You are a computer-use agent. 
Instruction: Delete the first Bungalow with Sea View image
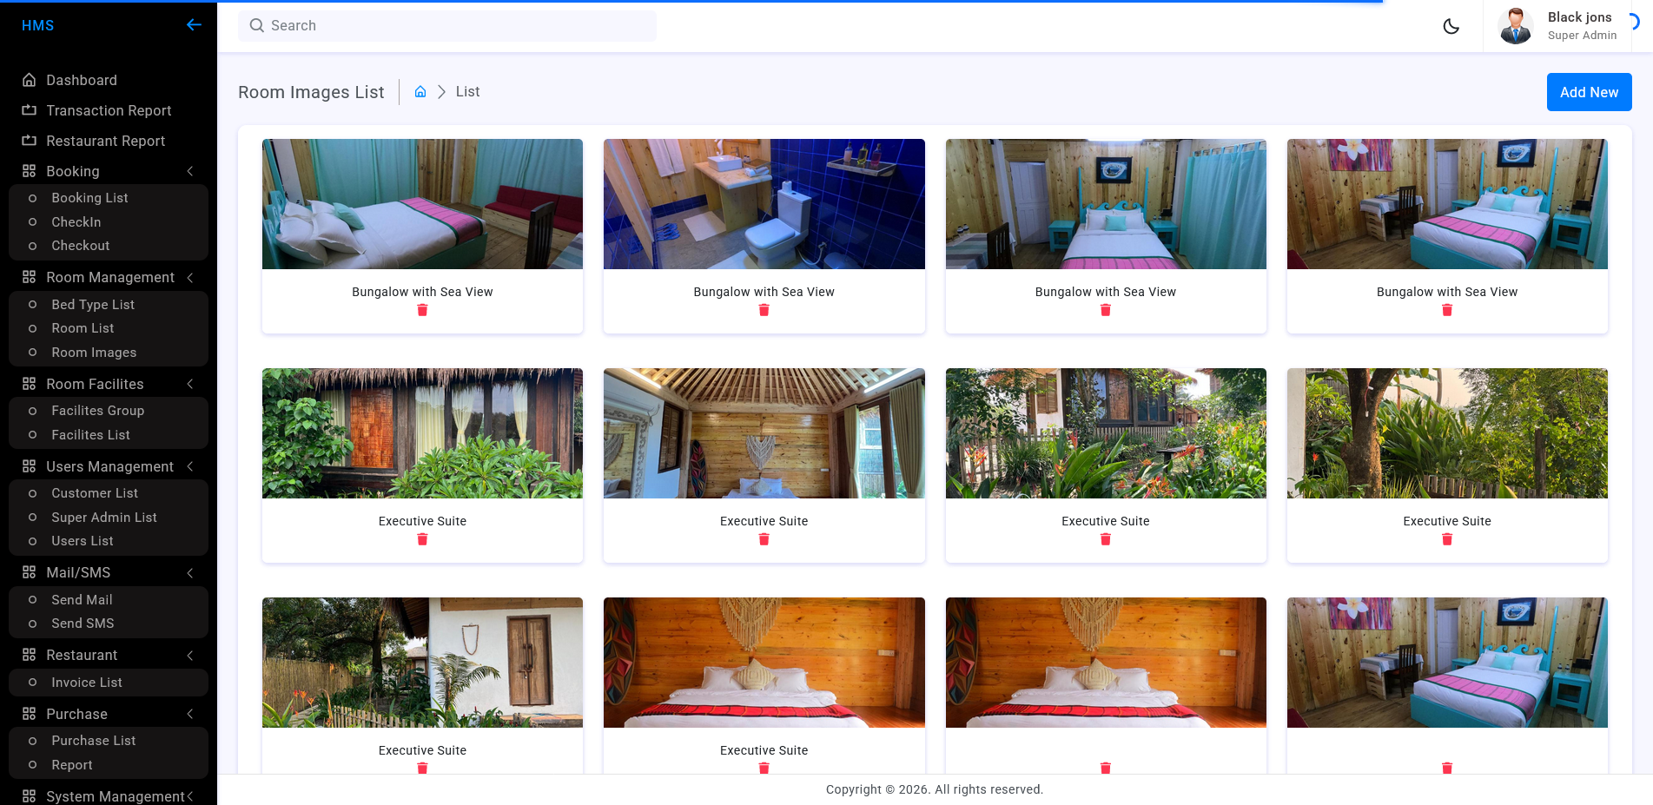[422, 310]
